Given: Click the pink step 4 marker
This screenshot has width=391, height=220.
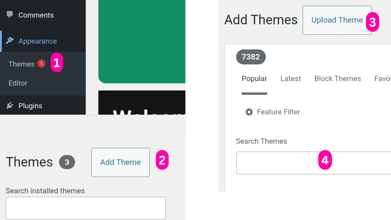Looking at the screenshot, I should tap(325, 160).
